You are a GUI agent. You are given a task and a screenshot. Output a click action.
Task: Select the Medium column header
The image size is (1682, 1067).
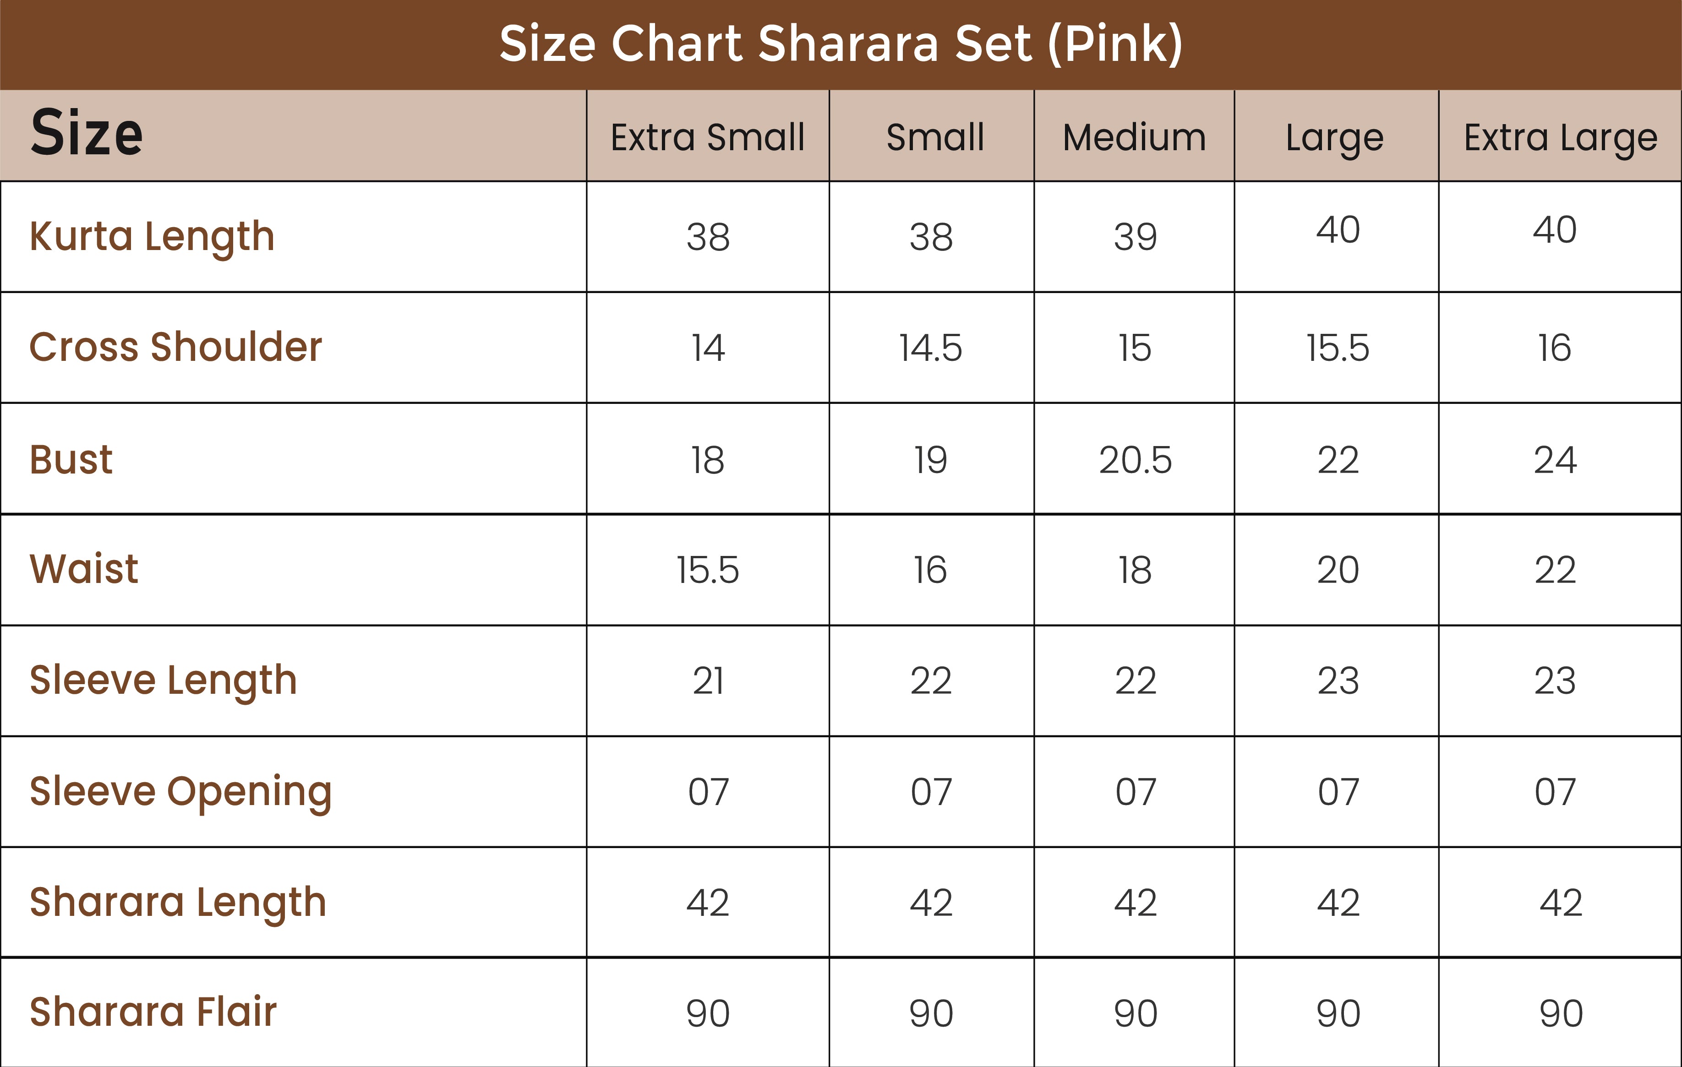1134,137
